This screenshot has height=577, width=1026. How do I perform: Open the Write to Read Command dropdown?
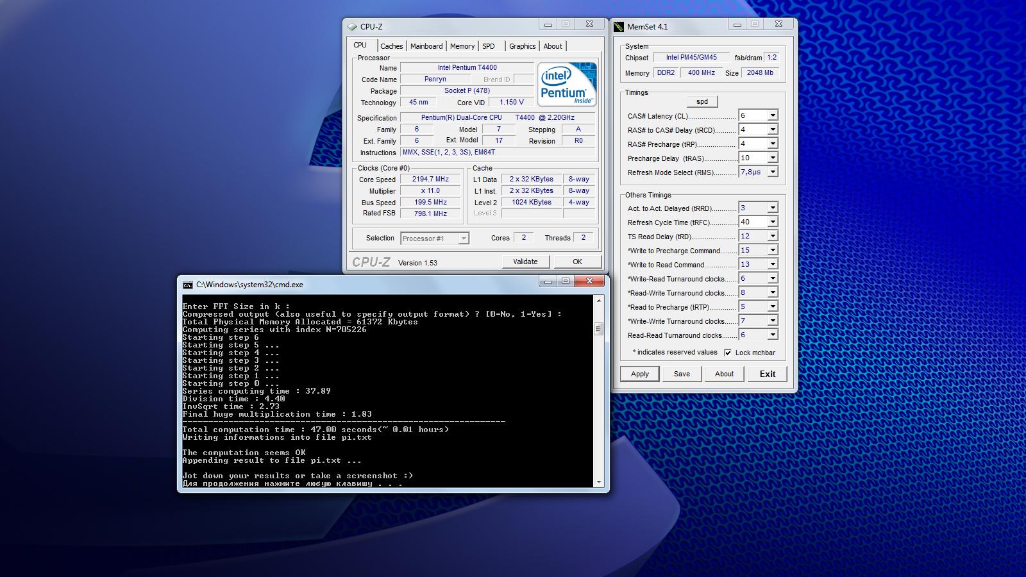tap(773, 265)
